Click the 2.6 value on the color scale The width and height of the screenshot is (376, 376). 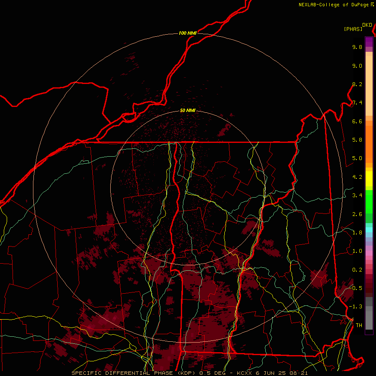tap(357, 214)
